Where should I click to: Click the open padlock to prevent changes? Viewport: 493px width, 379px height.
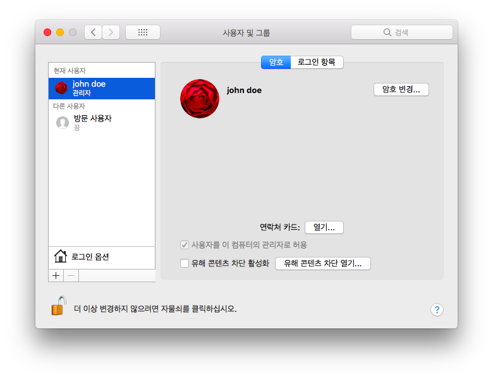coord(59,306)
